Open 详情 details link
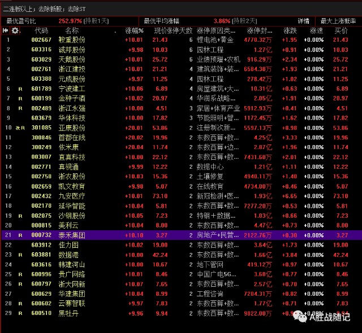Screen dimensions: 362x333 303,21
